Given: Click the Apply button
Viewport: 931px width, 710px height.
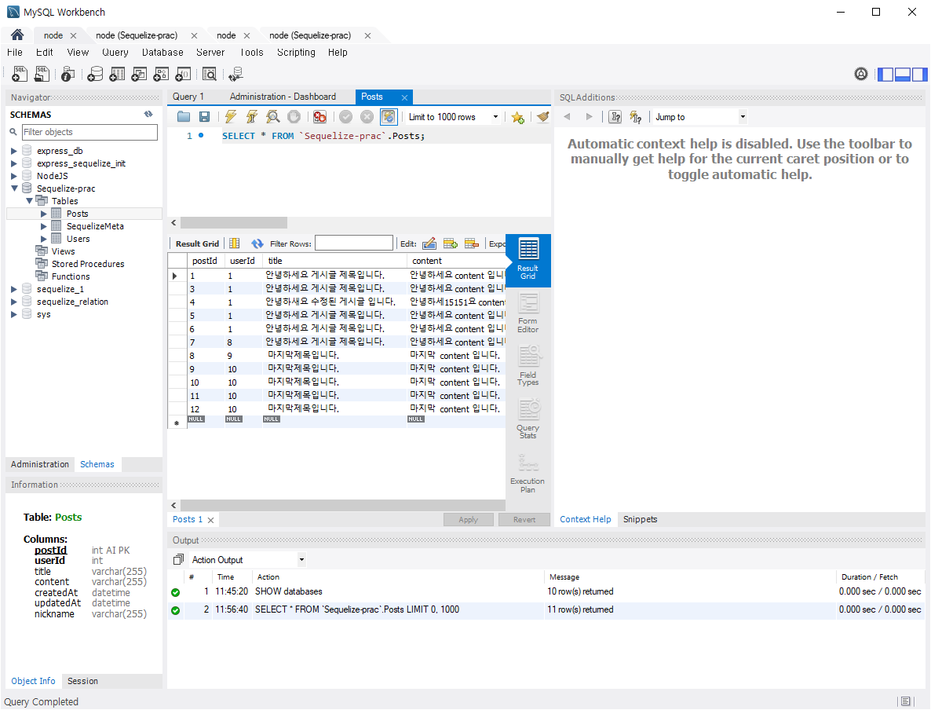Looking at the screenshot, I should [468, 519].
